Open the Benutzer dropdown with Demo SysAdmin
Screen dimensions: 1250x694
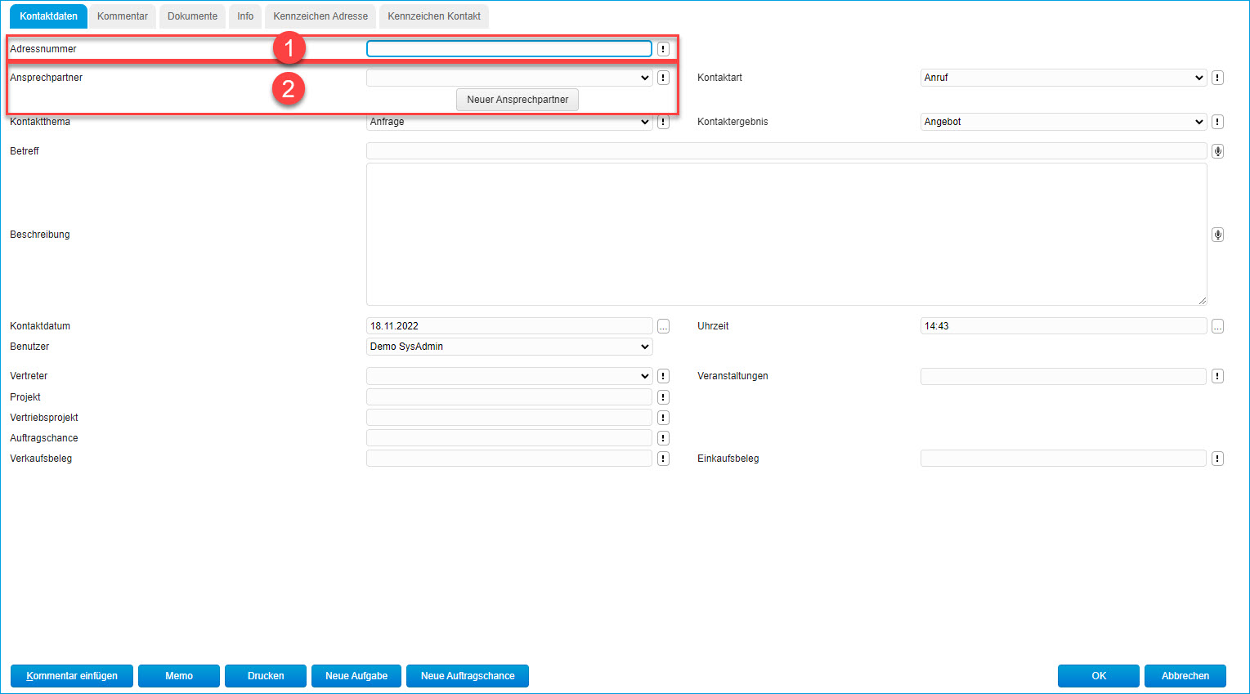(x=509, y=347)
